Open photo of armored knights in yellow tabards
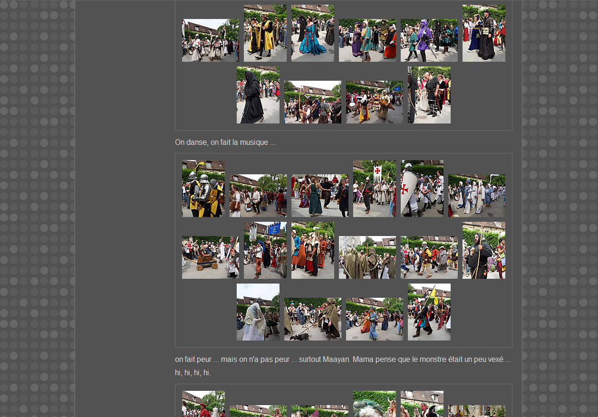 point(203,189)
